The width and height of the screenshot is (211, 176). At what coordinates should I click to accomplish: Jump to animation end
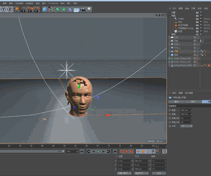[115, 152]
